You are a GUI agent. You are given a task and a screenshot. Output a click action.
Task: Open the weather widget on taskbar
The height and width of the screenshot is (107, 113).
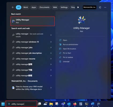click(45, 104)
